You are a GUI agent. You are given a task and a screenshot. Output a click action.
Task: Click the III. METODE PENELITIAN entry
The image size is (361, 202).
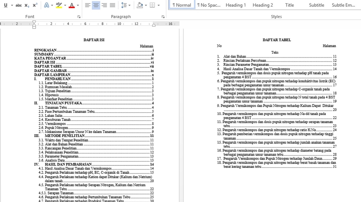pyautogui.click(x=94, y=136)
